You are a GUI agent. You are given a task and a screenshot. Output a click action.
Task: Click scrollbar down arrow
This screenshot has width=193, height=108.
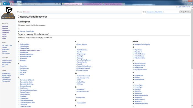pos(192,106)
